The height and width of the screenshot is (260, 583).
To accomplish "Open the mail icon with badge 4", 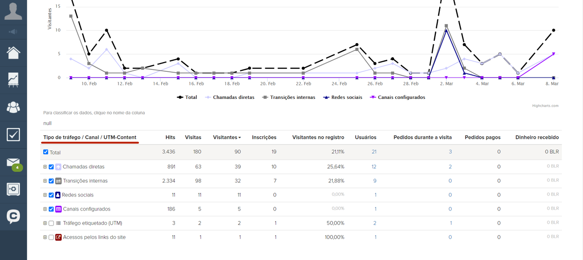I will (x=13, y=162).
